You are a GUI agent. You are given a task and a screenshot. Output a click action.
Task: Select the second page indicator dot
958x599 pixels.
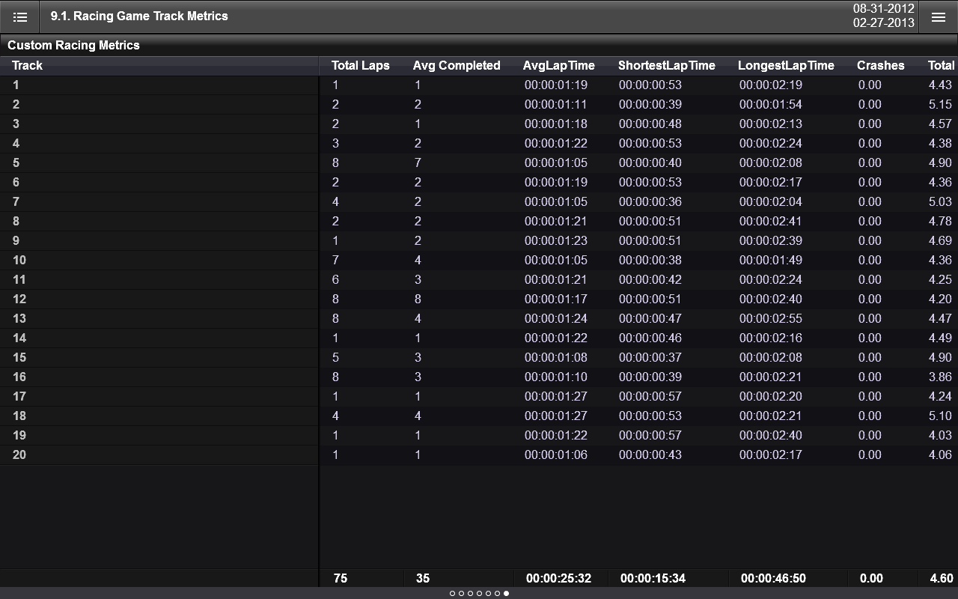[461, 593]
